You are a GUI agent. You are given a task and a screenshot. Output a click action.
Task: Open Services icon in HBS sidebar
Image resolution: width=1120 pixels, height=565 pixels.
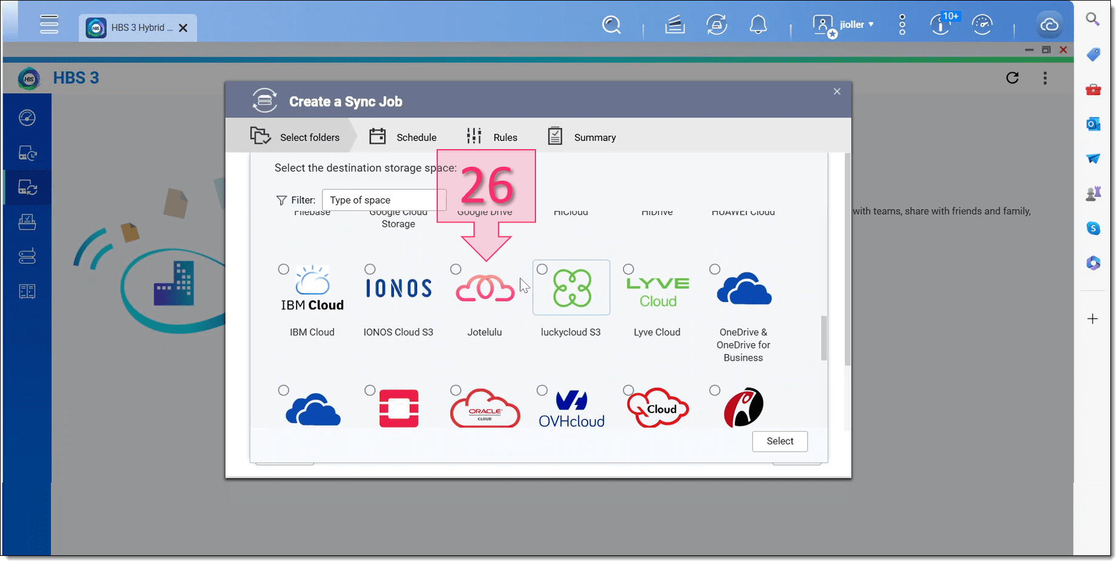(27, 222)
